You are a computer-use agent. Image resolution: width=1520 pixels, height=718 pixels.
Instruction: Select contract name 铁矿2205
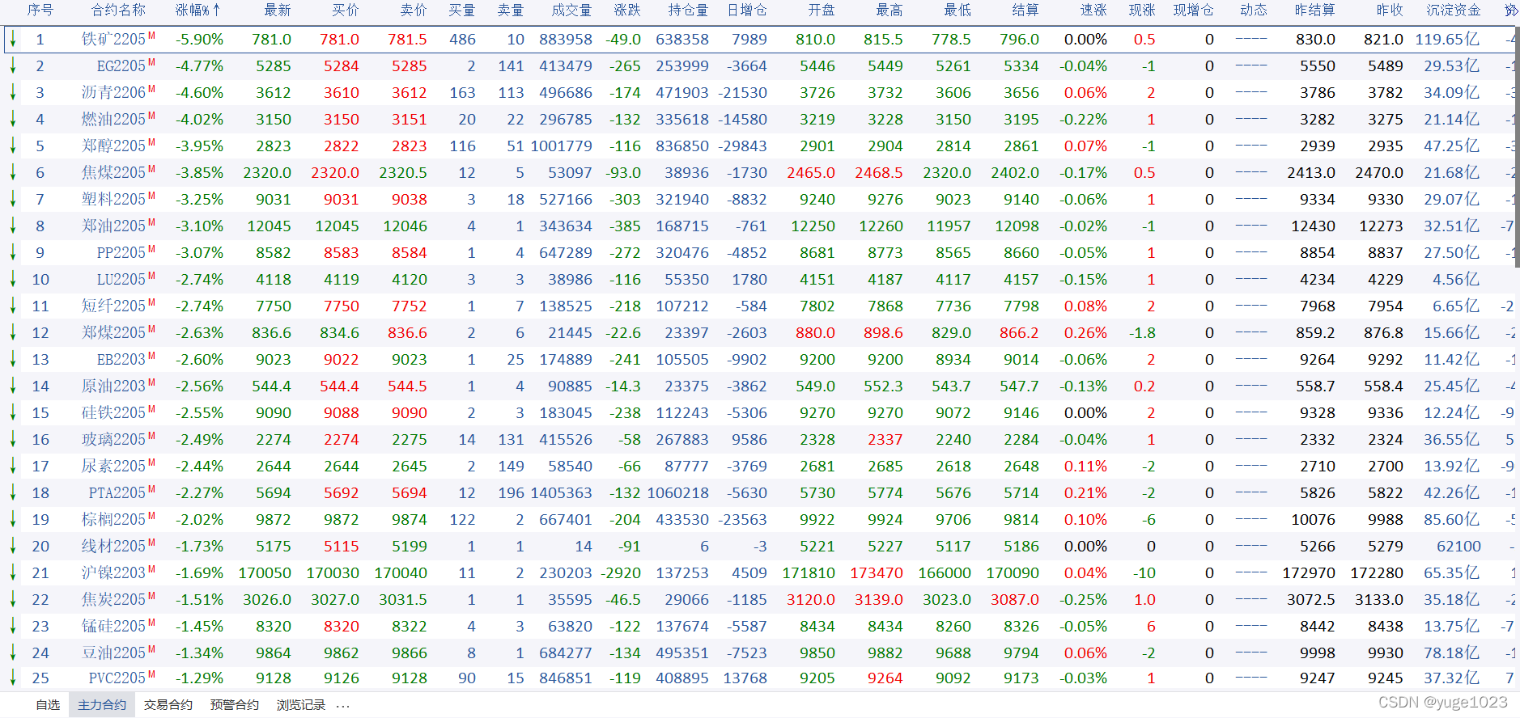click(113, 39)
